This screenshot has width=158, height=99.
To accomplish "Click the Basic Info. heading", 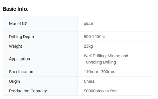I will [x=16, y=9].
